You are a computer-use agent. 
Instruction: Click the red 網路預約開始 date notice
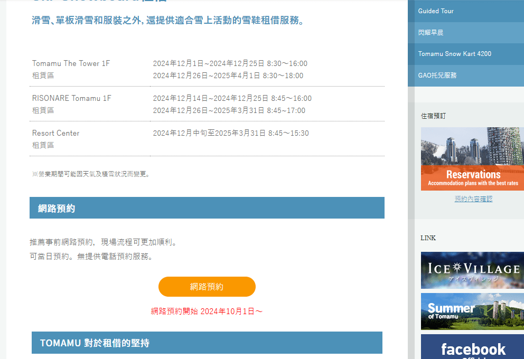(207, 311)
